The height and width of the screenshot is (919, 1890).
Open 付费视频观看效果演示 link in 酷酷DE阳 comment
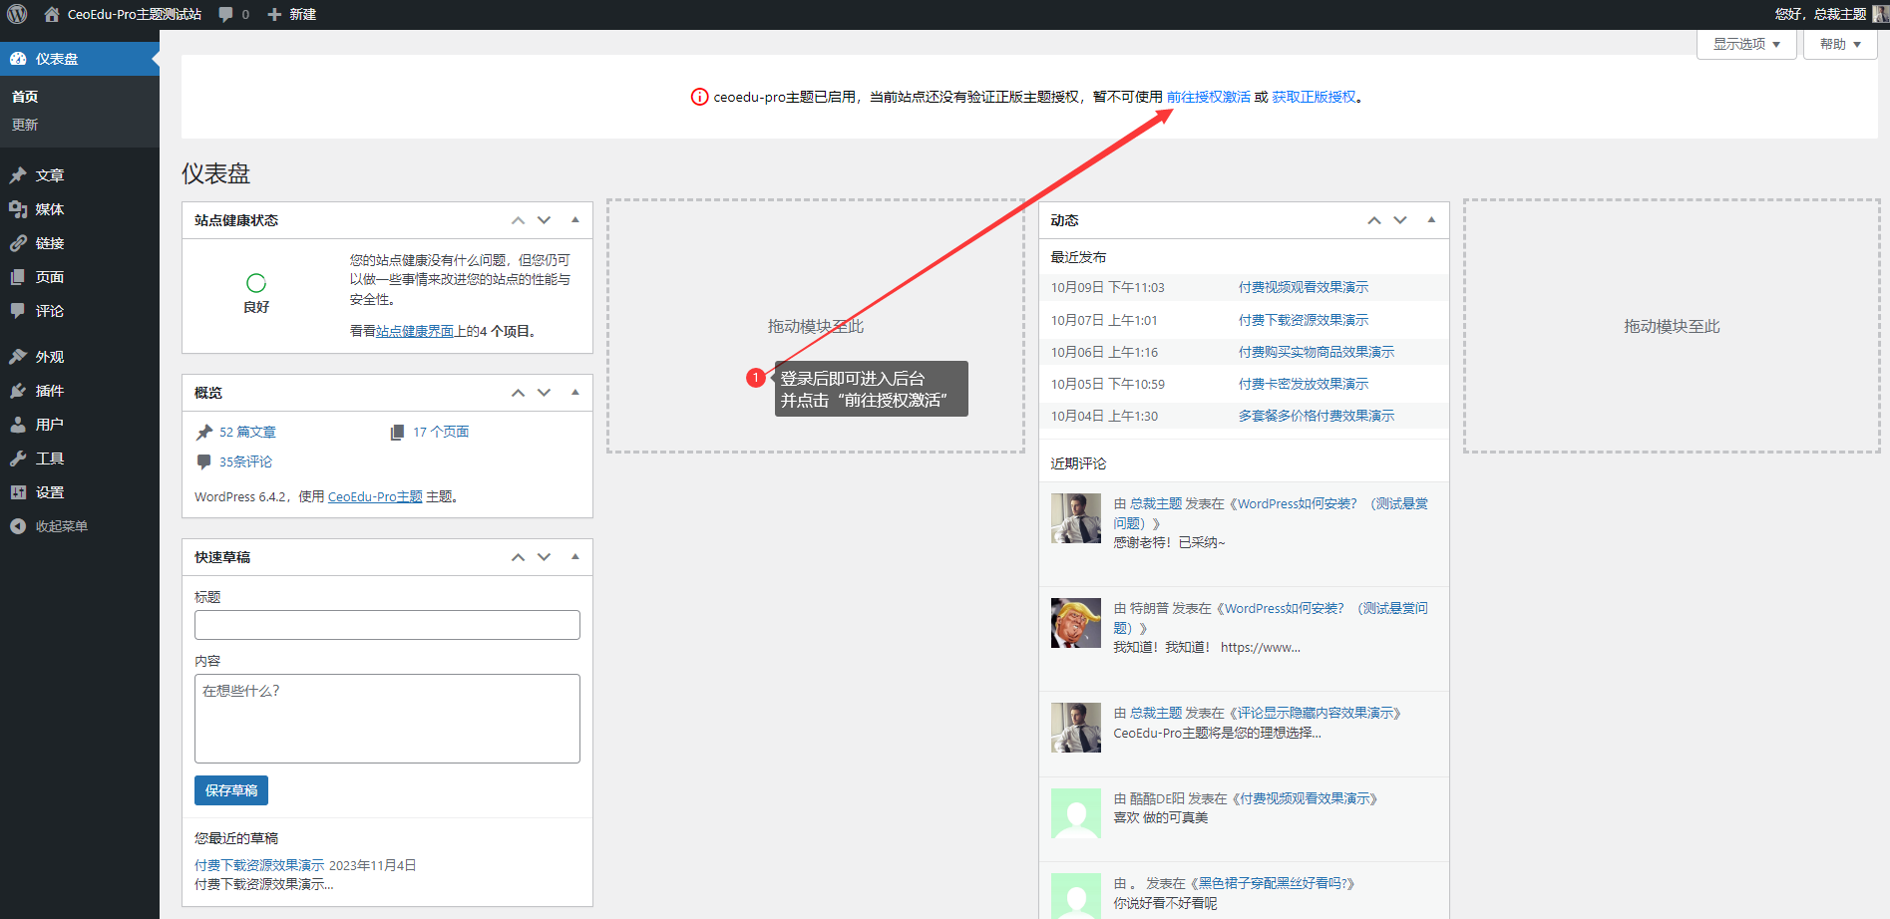pos(1305,798)
